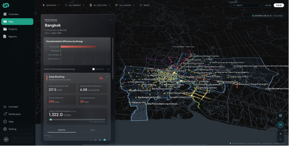Click the 394 Sites value
Viewport: 289px width, 146px height.
click(51, 102)
